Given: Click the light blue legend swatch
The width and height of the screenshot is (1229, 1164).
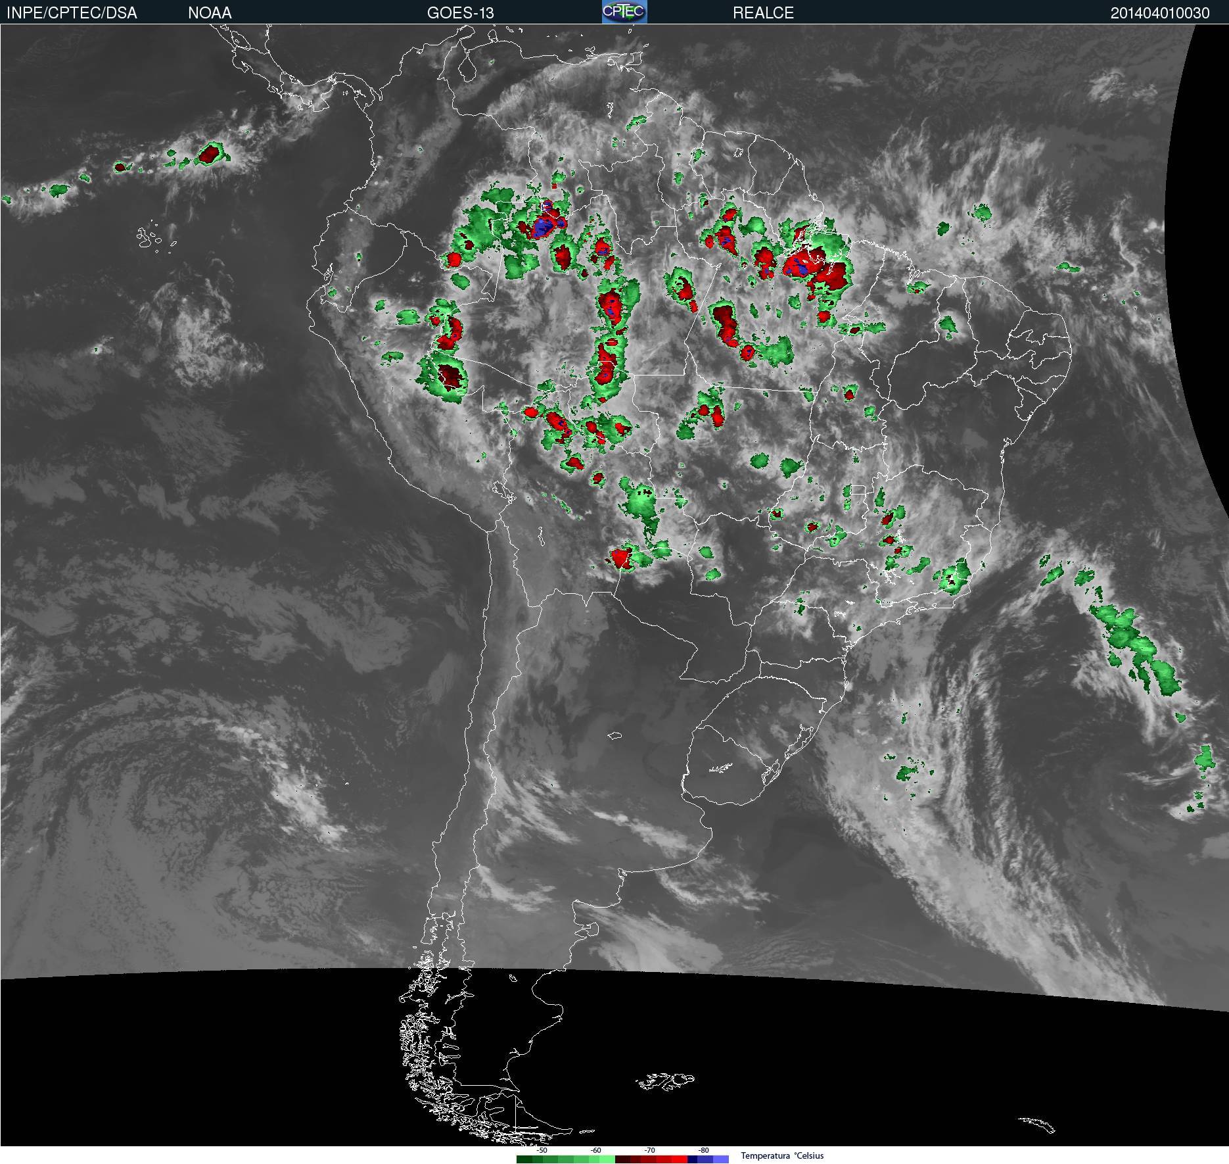Looking at the screenshot, I should point(721,1159).
